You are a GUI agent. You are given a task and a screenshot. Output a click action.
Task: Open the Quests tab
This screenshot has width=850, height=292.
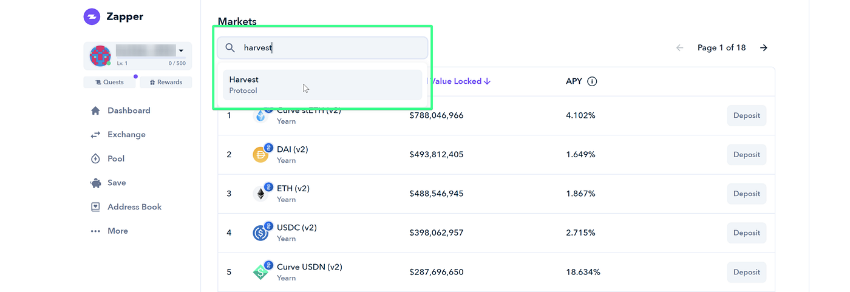coord(109,82)
